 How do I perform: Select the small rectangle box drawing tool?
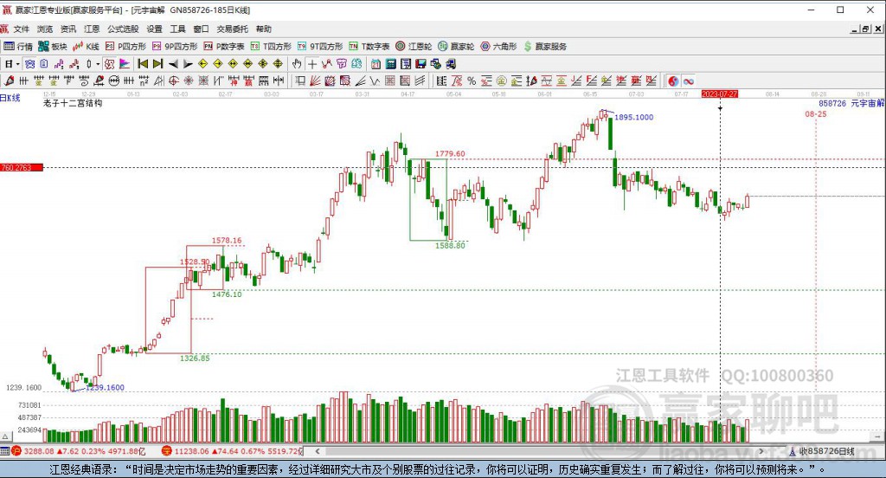coord(299,81)
